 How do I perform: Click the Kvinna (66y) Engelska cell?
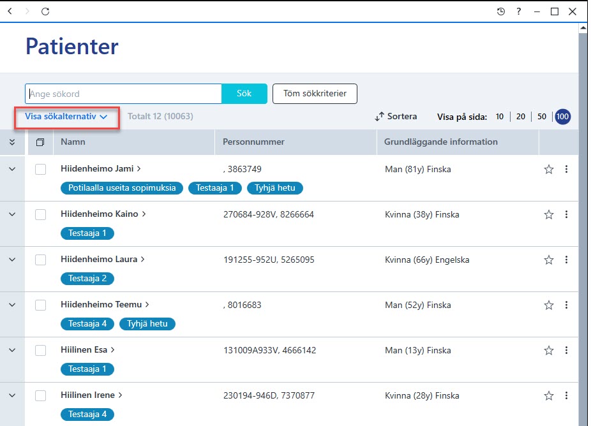coord(427,260)
